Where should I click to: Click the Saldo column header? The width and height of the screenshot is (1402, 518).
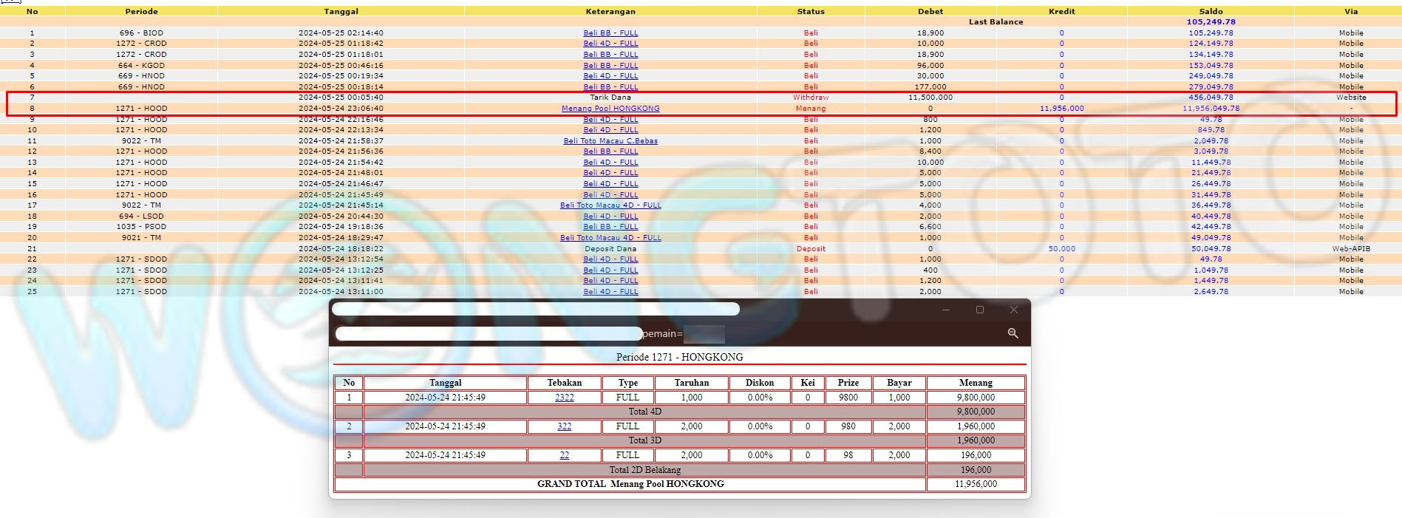1210,11
